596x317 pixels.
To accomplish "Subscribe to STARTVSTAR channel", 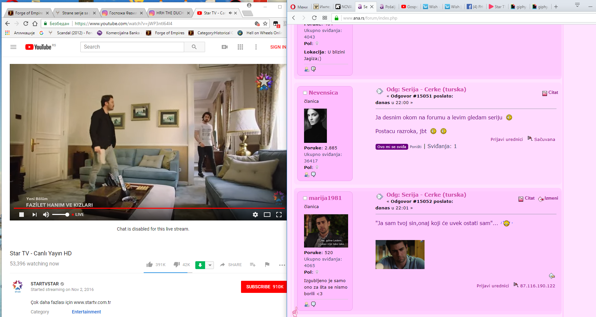I will pos(264,287).
